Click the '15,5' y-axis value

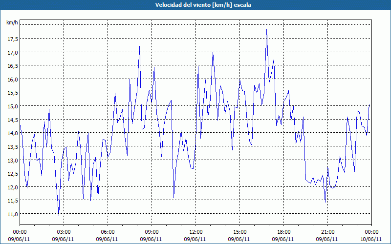point(12,92)
